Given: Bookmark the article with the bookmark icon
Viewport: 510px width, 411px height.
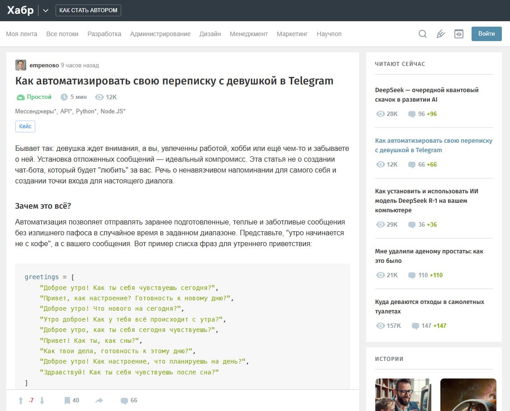Looking at the screenshot, I should pyautogui.click(x=67, y=400).
